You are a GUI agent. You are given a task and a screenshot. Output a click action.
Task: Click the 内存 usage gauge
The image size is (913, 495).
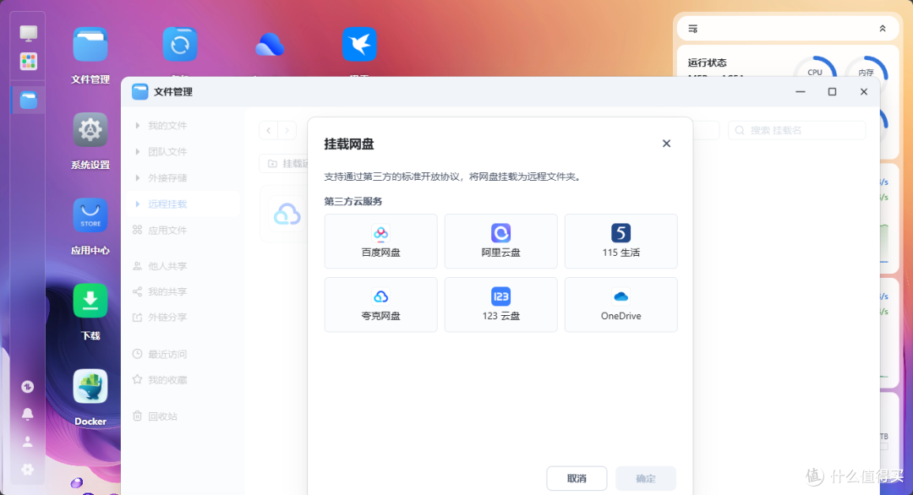click(866, 72)
